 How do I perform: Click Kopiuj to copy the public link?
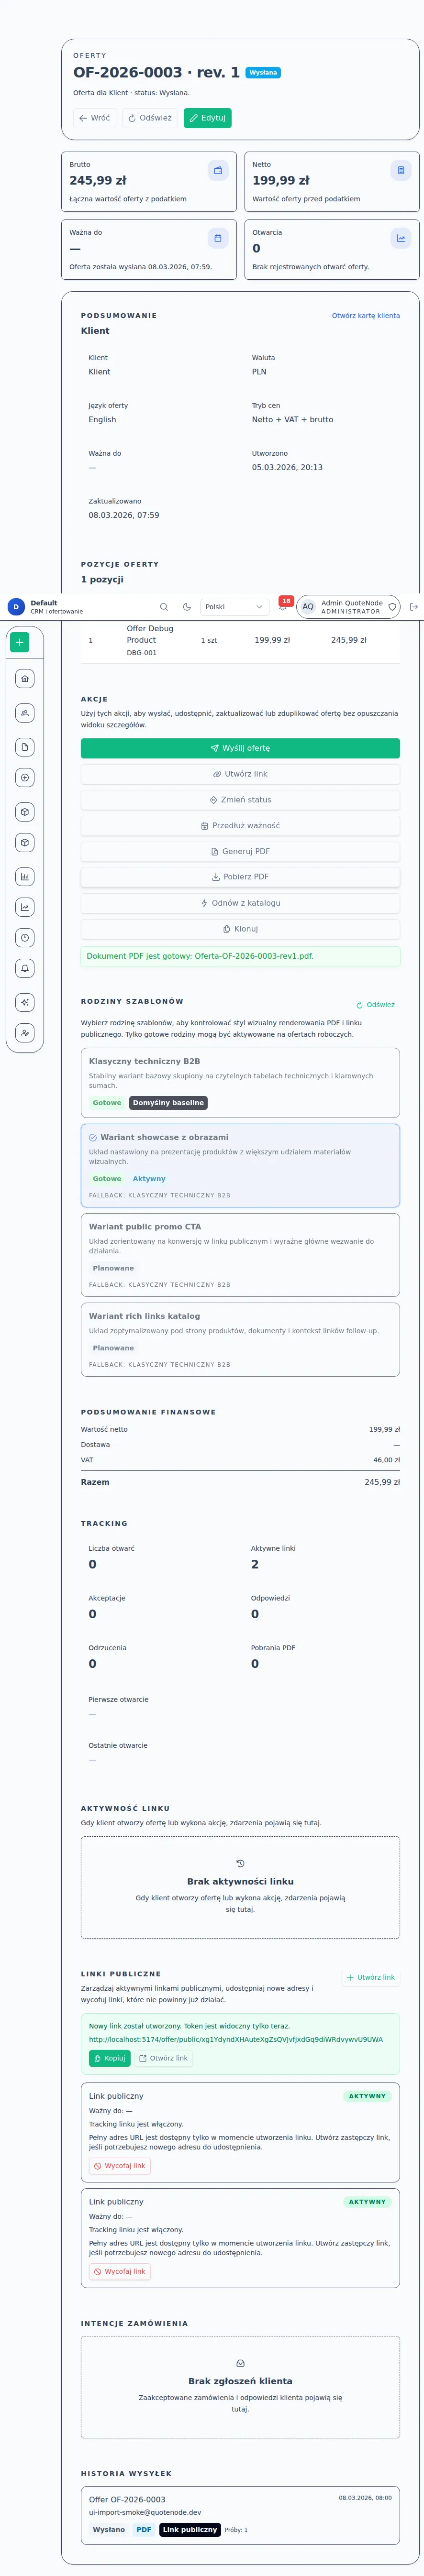[110, 2058]
